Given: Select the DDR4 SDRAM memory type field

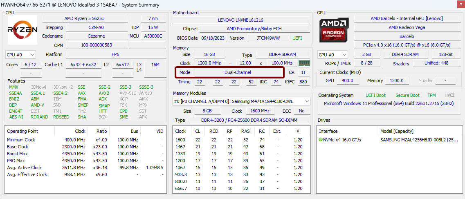Looking at the screenshot, I should click(283, 54).
